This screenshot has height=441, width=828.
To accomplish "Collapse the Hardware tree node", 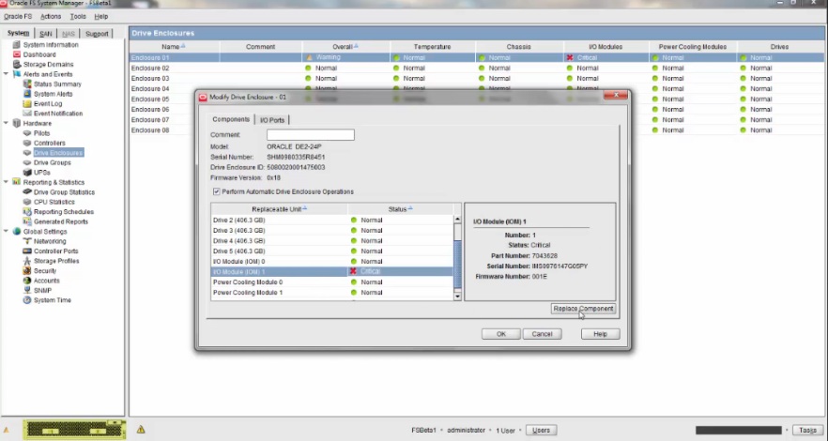I will (7, 123).
